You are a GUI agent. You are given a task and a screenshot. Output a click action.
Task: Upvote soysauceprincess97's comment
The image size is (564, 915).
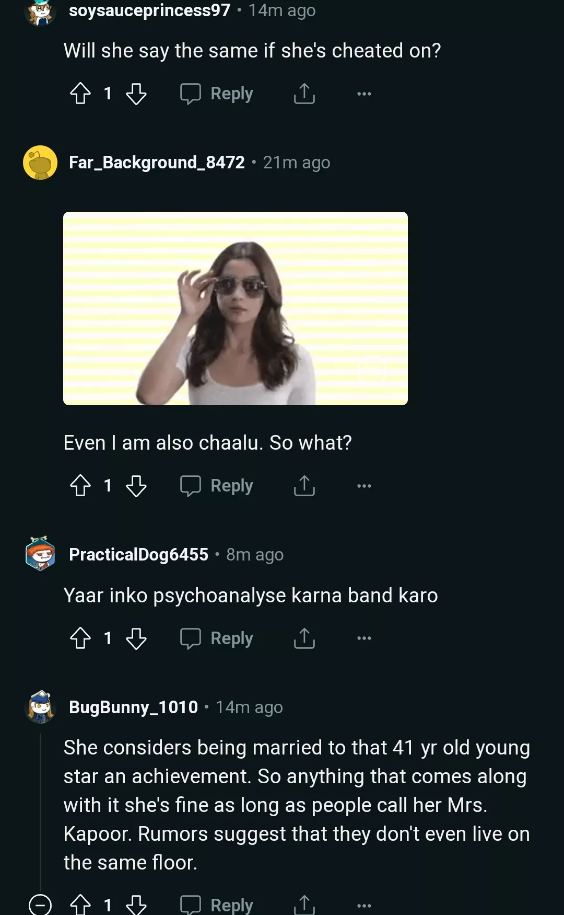pos(80,94)
